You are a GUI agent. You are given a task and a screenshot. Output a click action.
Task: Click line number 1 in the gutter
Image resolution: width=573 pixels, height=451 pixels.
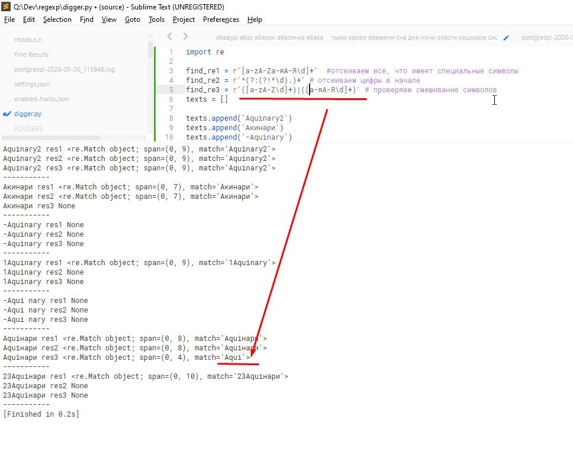tap(170, 52)
